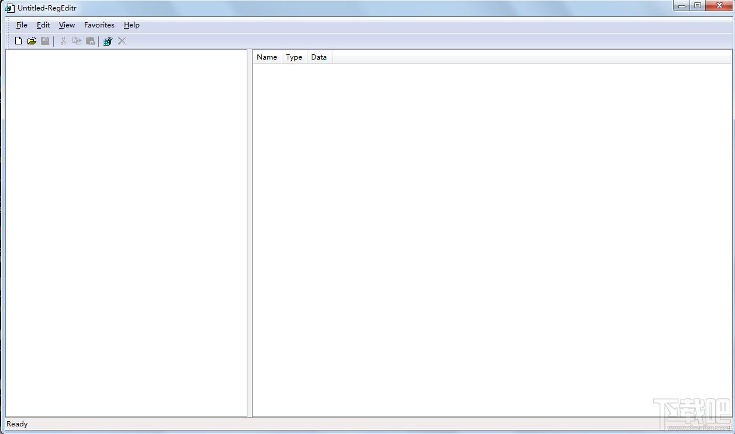Click the Cut icon on the toolbar
The width and height of the screenshot is (735, 434).
coord(63,40)
